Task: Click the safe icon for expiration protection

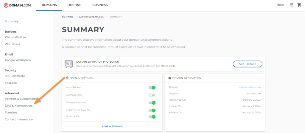Action: pos(69,64)
